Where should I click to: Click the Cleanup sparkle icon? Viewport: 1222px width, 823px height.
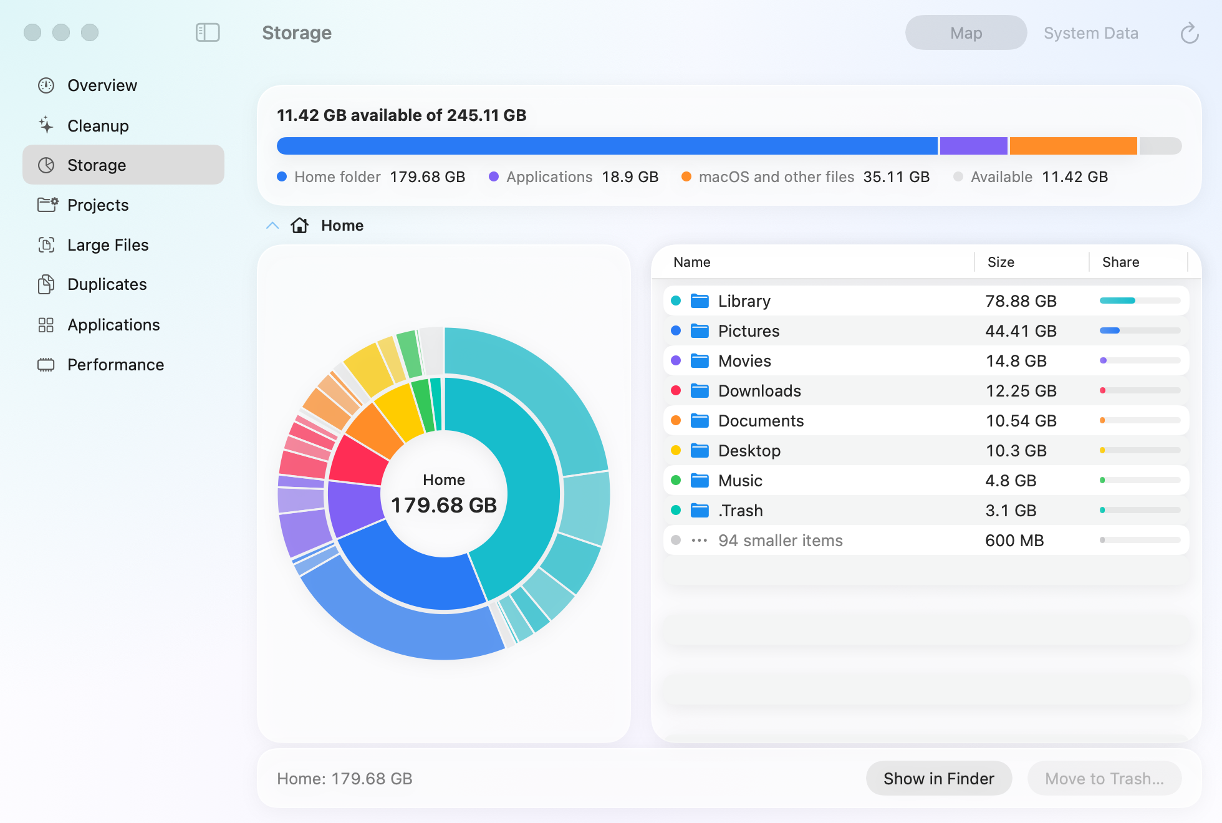click(x=46, y=125)
